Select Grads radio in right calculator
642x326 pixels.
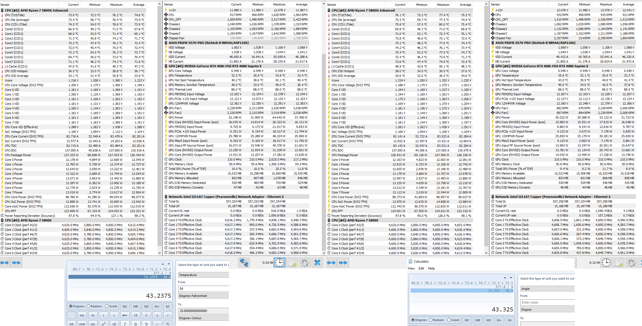click(449, 320)
